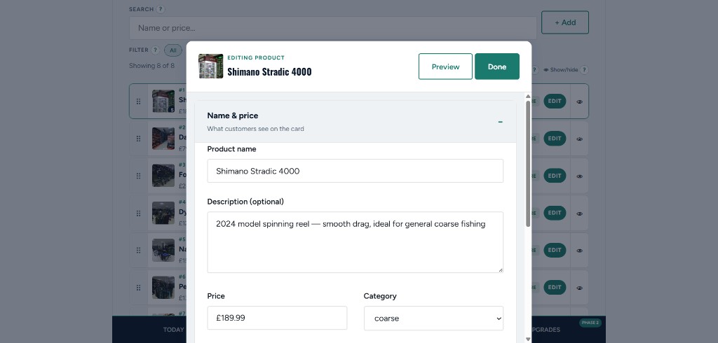The height and width of the screenshot is (343, 718).
Task: Click EDIT on product #1 row
Action: pyautogui.click(x=555, y=101)
